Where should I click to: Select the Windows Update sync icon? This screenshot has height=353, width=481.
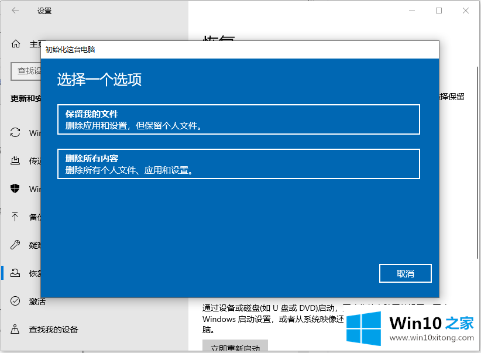click(15, 133)
